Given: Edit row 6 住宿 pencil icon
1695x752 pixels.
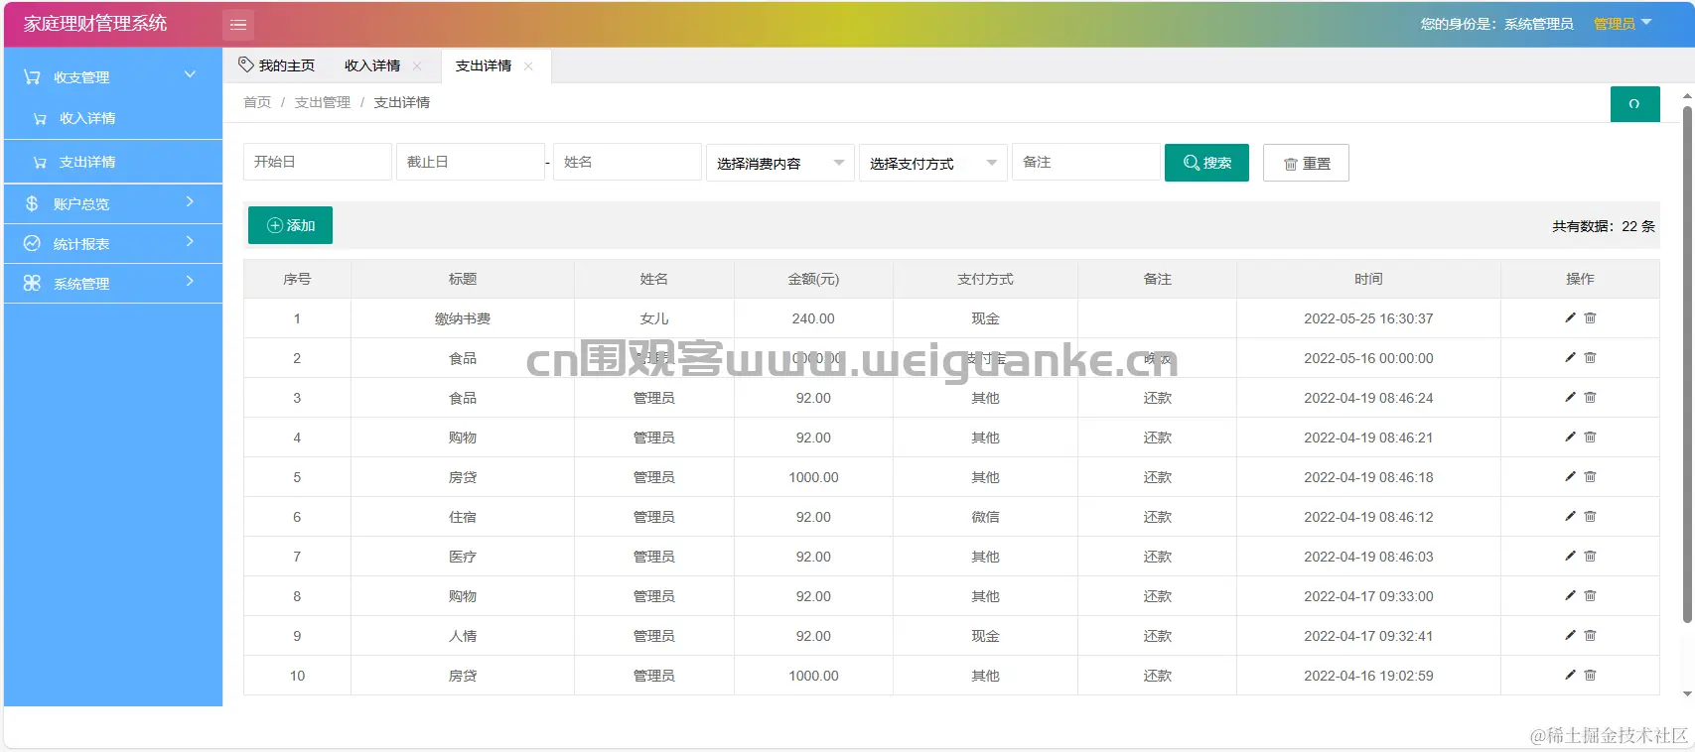Looking at the screenshot, I should 1570,516.
